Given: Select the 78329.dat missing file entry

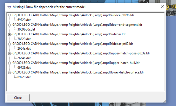Looking at the screenshot, I should (x=24, y=39).
